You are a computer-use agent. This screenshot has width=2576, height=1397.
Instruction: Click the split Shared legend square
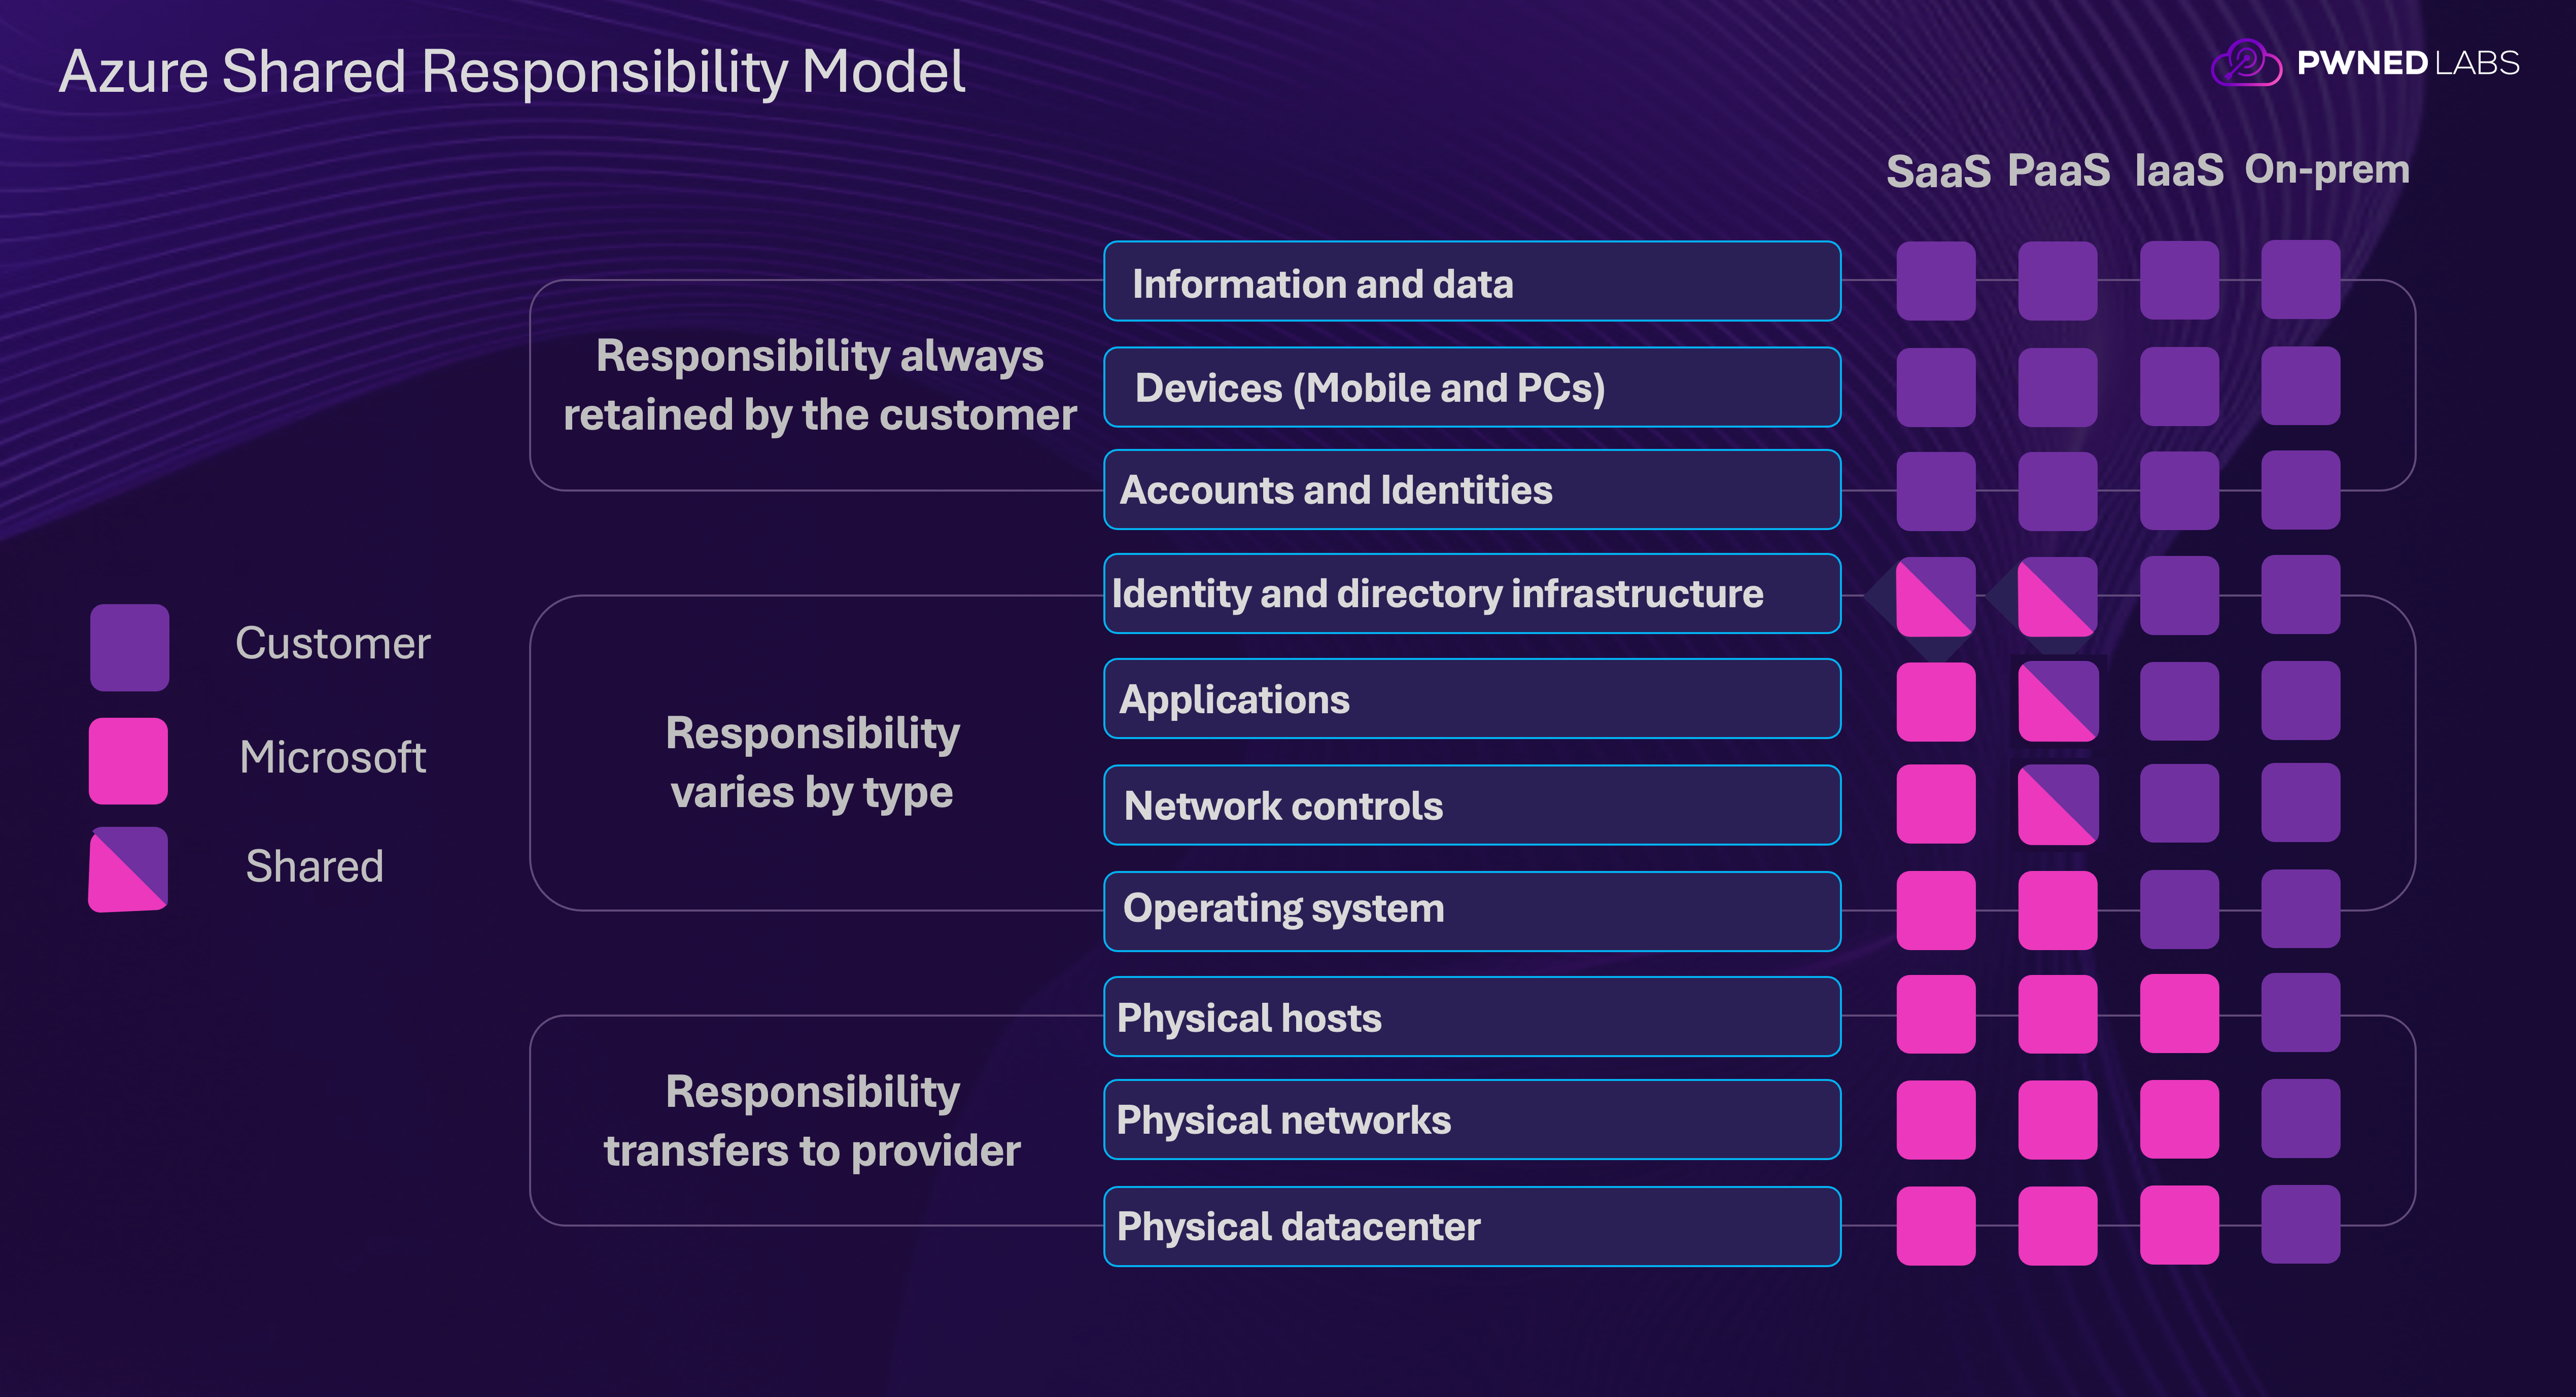coord(128,868)
